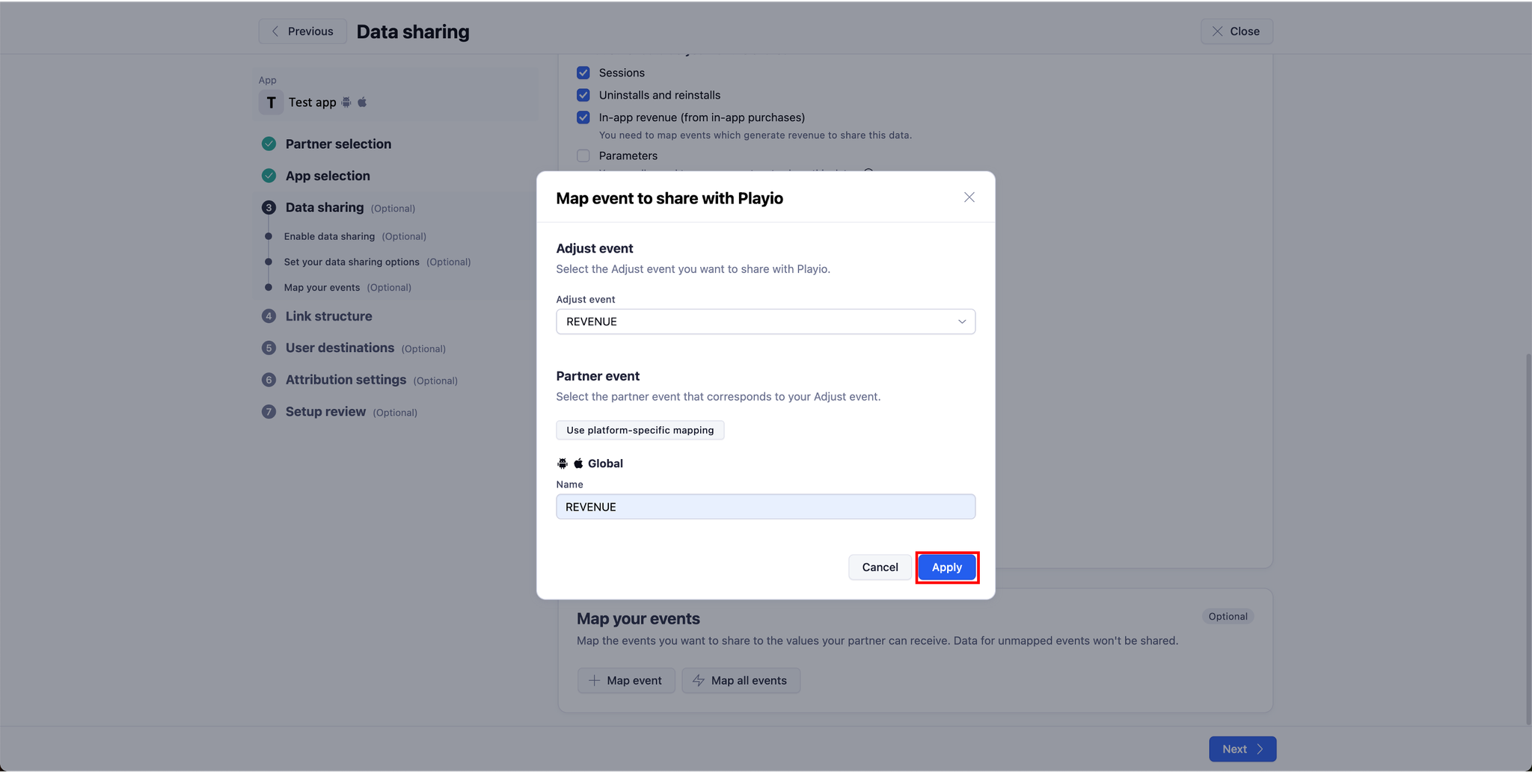Click the Test app name label

(x=312, y=102)
